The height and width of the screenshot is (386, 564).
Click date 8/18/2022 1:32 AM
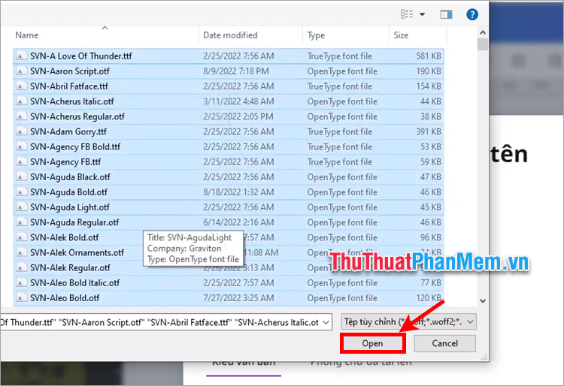(x=238, y=192)
